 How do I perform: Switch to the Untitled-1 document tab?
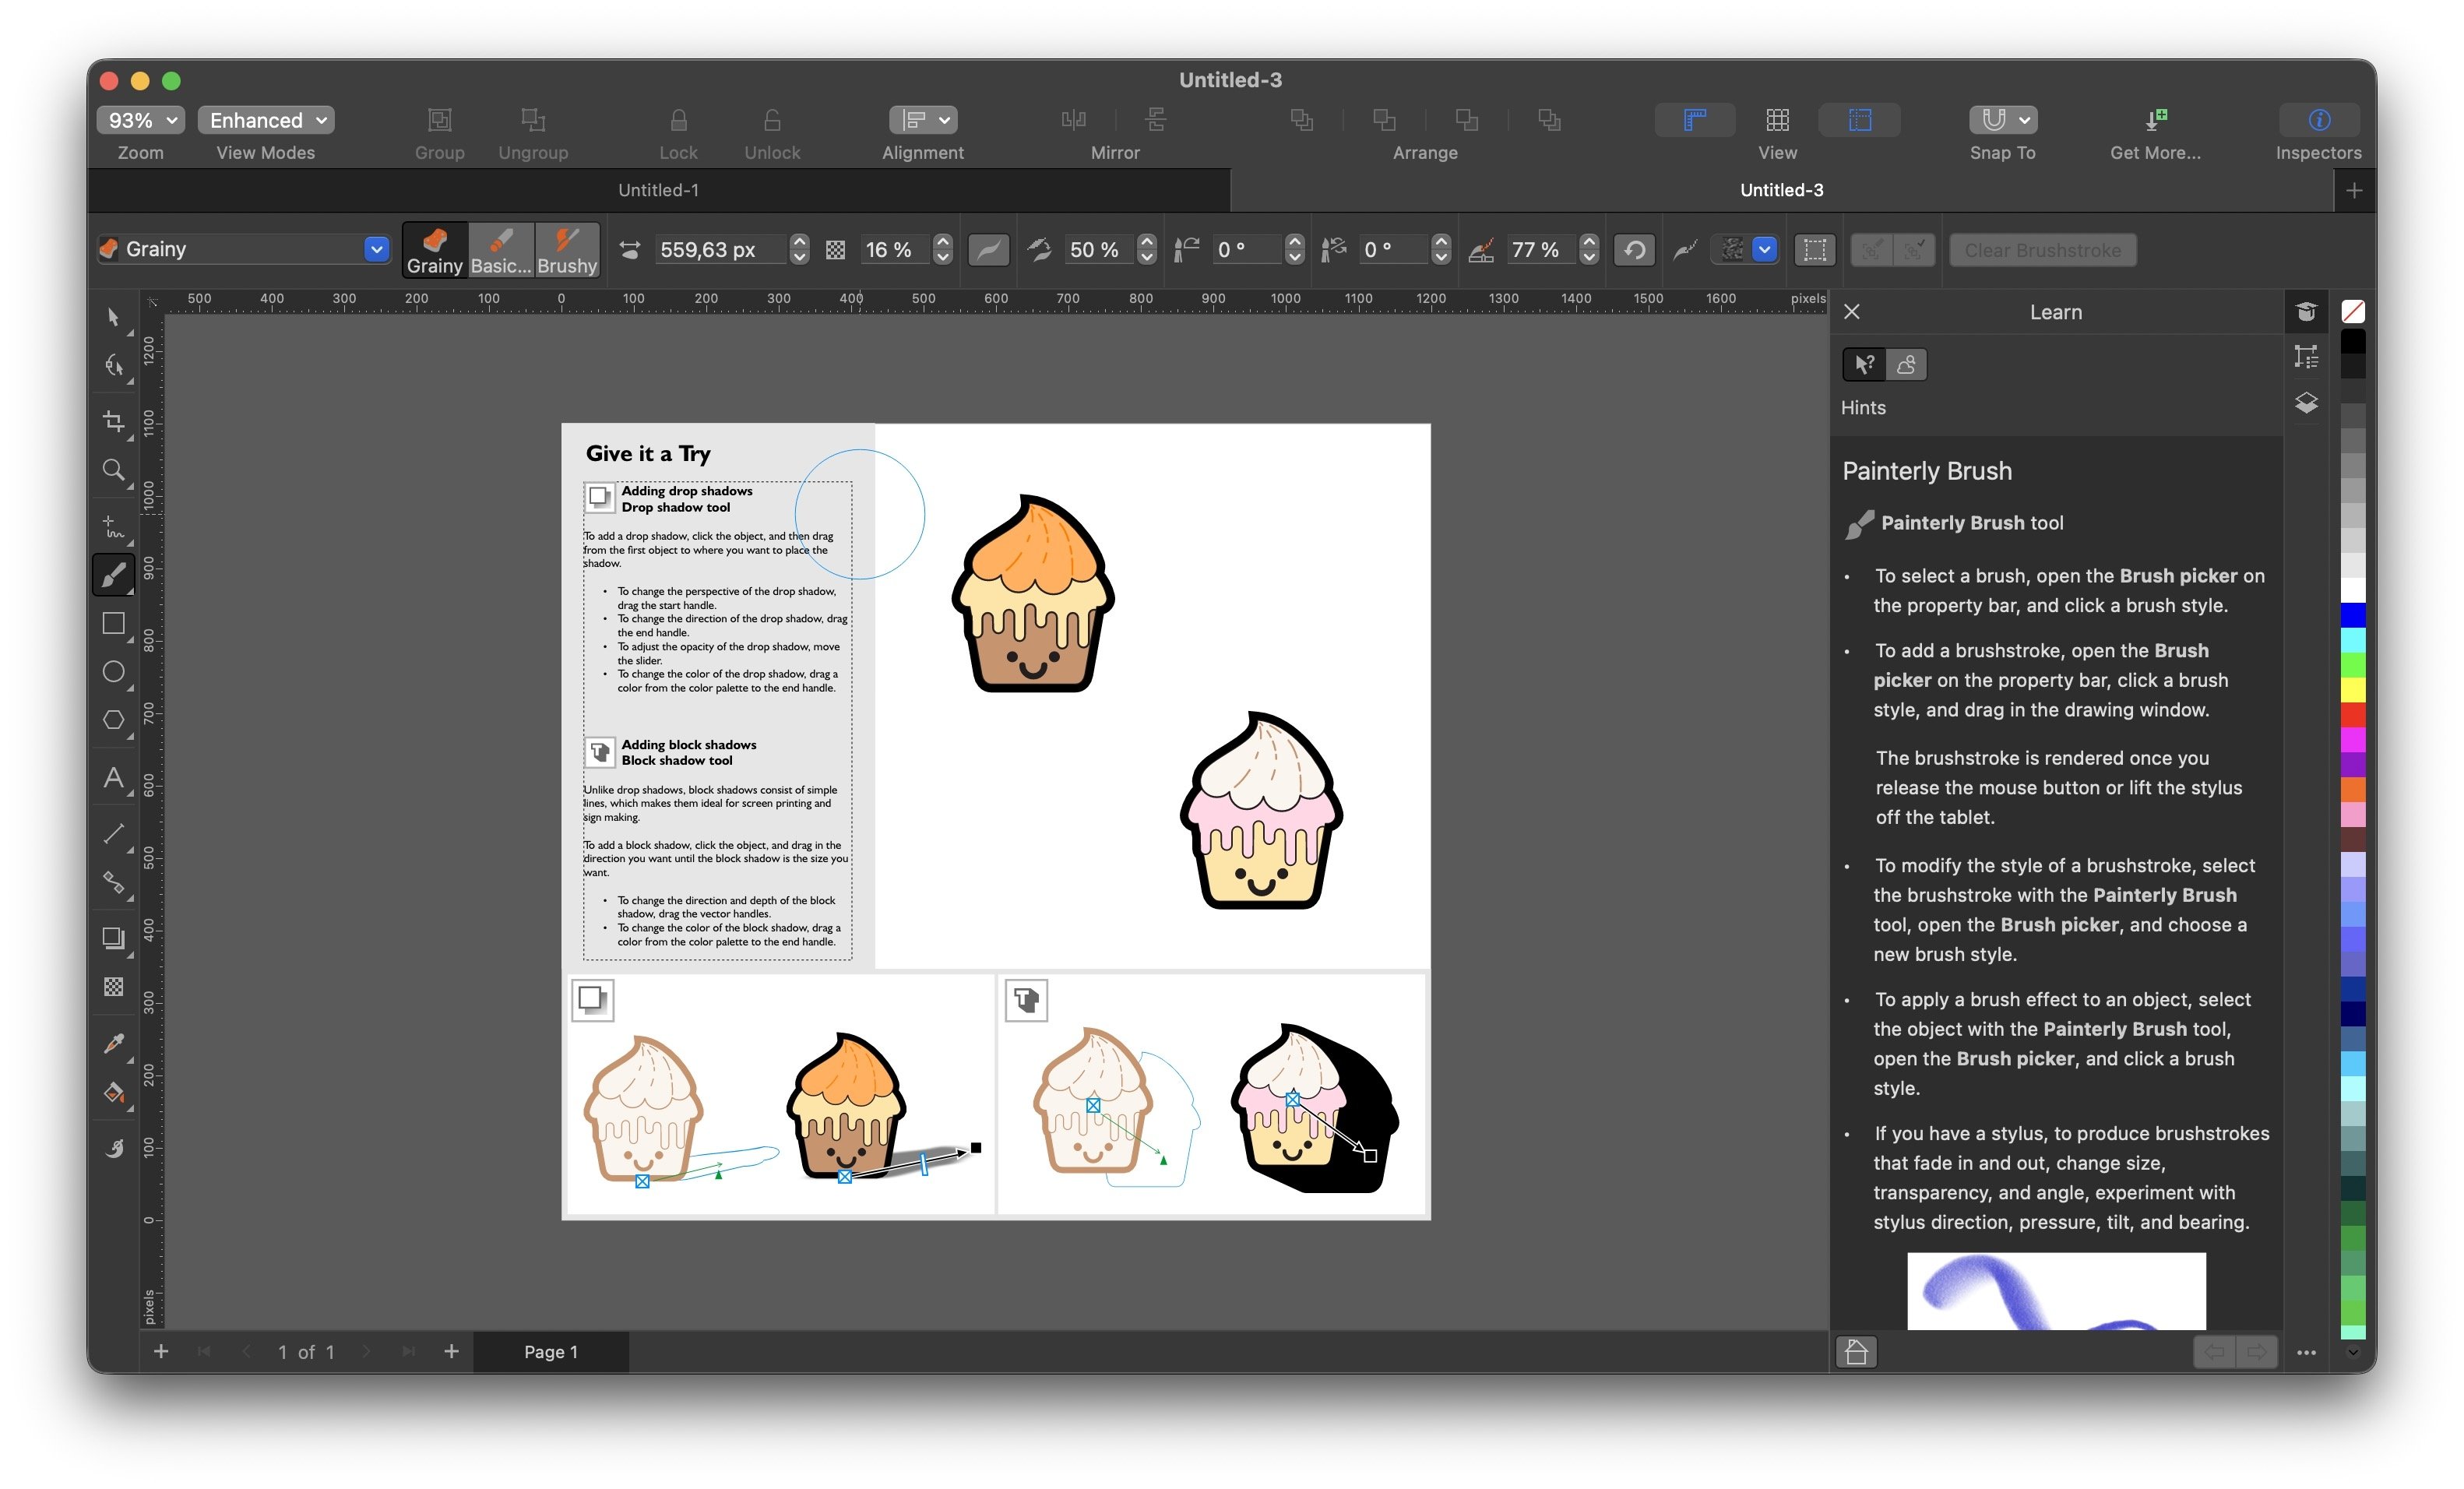tap(658, 190)
